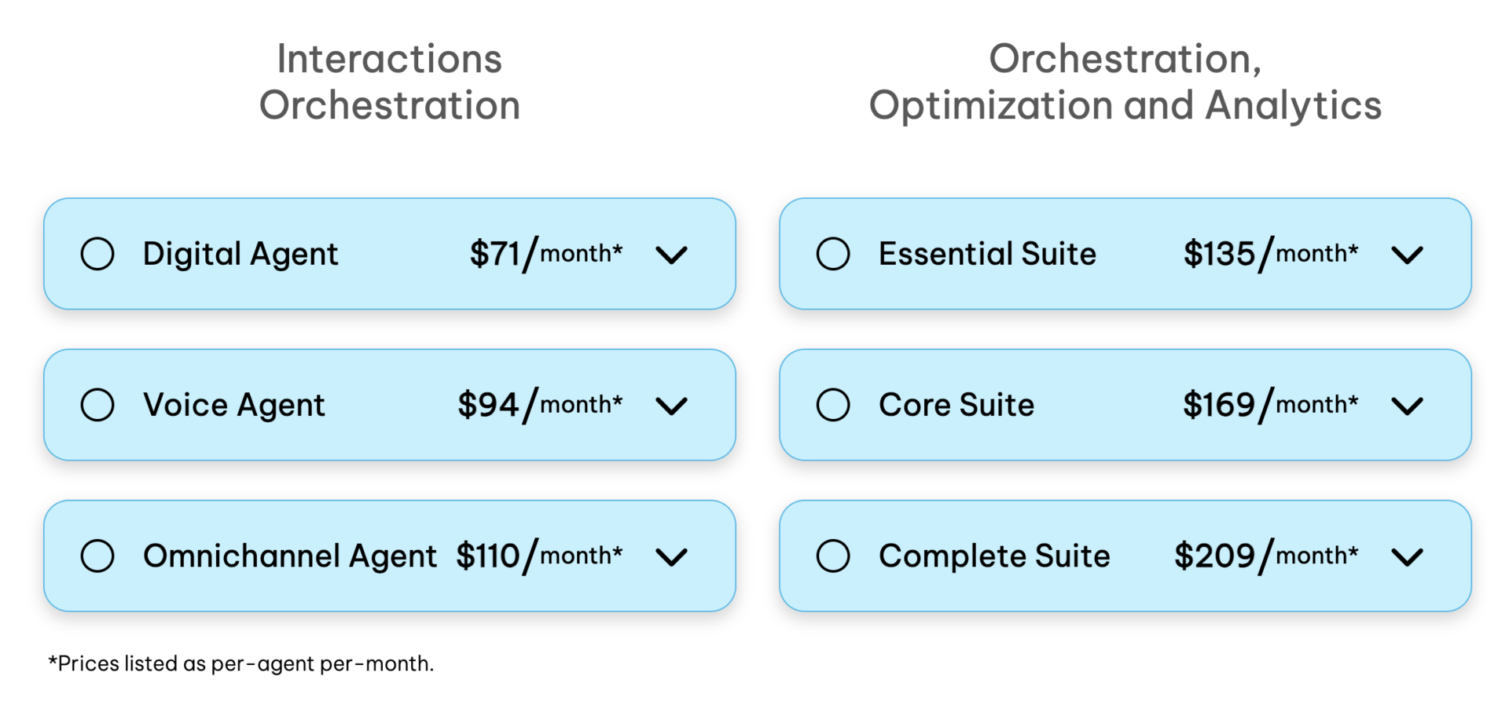Expand the Core Suite plan details
1509x705 pixels.
[x=1408, y=405]
